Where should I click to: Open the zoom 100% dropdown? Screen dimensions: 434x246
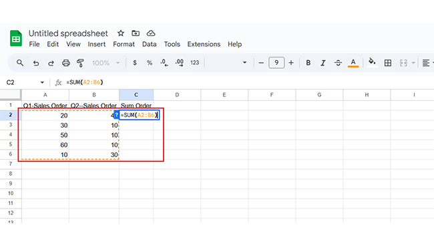click(105, 63)
